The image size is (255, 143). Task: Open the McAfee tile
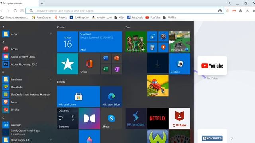point(180,118)
